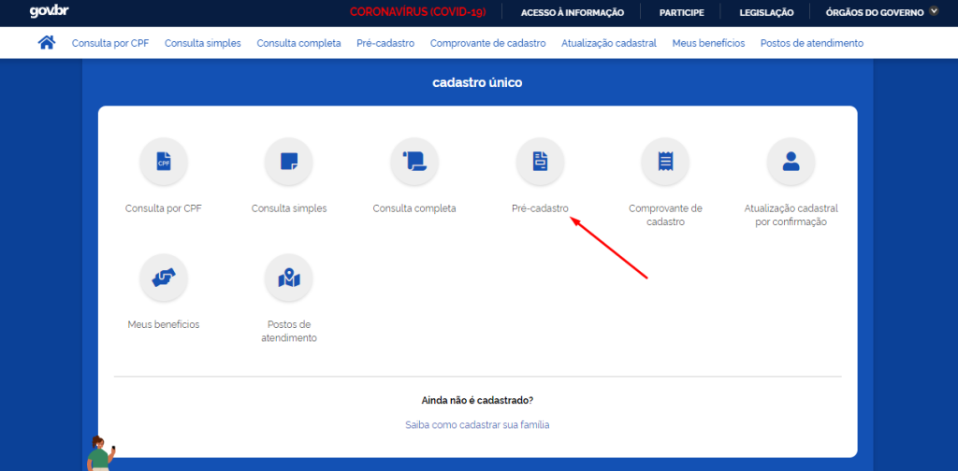Open the Consulta completa scroll icon
Screen dimensions: 958x471
tap(414, 162)
